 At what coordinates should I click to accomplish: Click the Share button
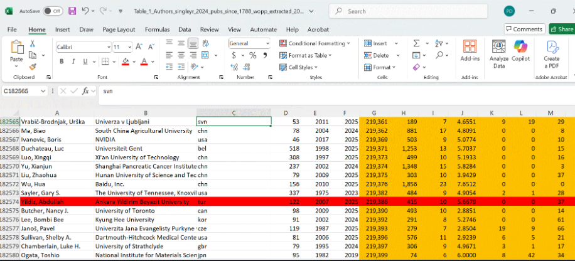[x=562, y=29]
